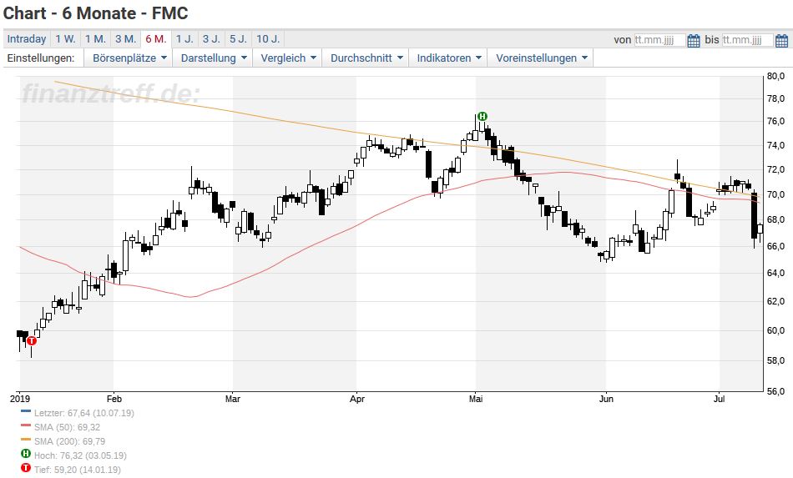The image size is (793, 478).
Task: Click green H icon in legend
Action: point(26,454)
